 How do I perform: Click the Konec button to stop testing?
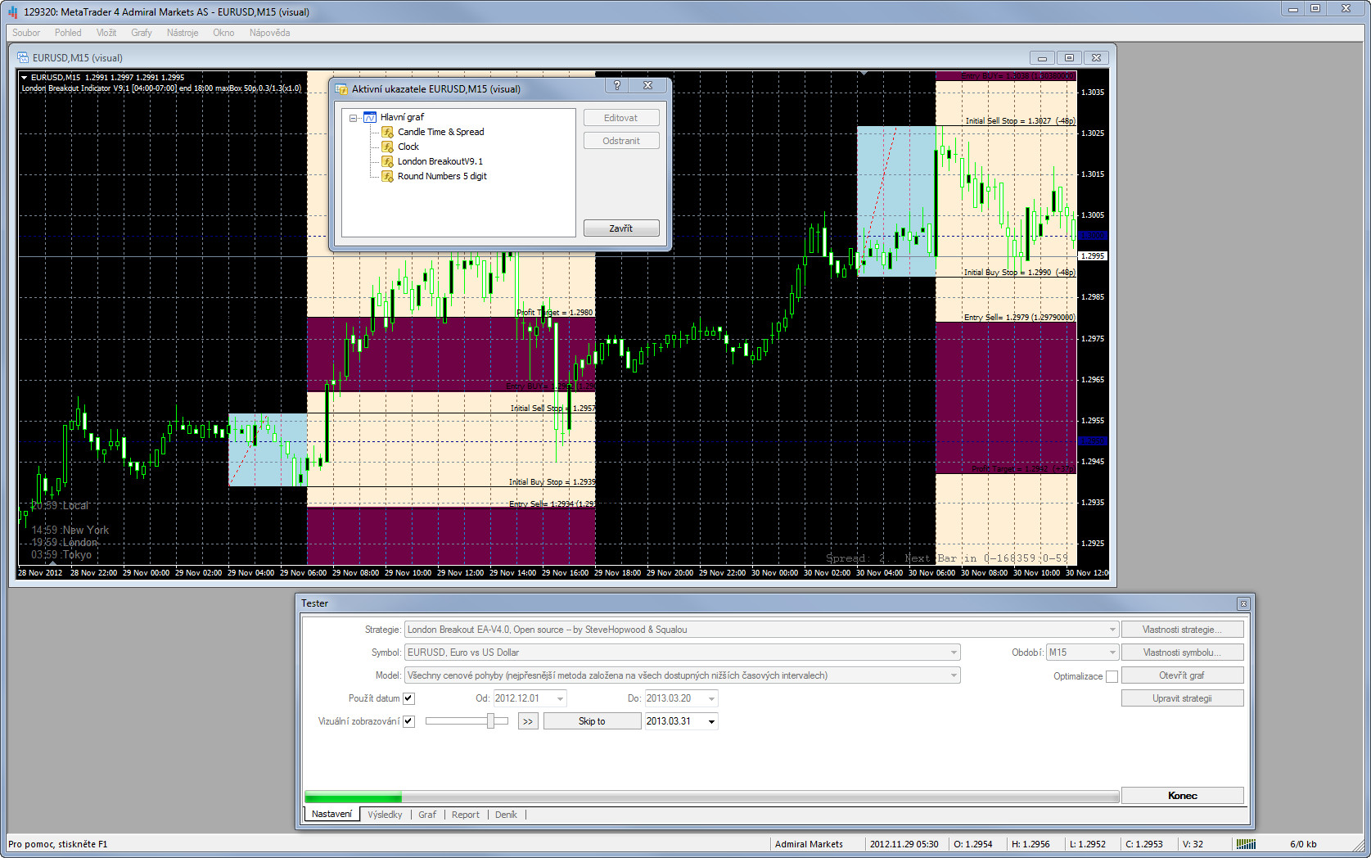coord(1182,796)
